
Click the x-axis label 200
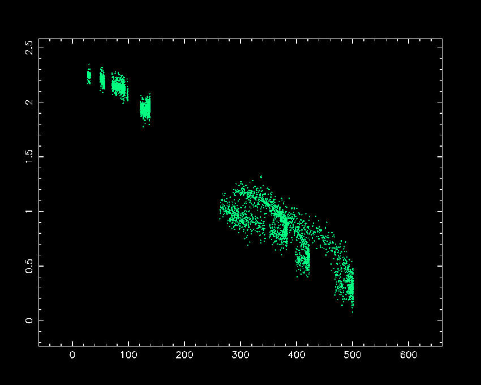pyautogui.click(x=184, y=355)
